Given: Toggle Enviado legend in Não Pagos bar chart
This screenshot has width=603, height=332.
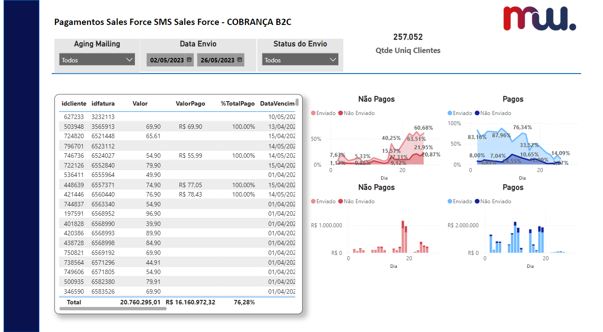Looking at the screenshot, I should click(x=323, y=201).
